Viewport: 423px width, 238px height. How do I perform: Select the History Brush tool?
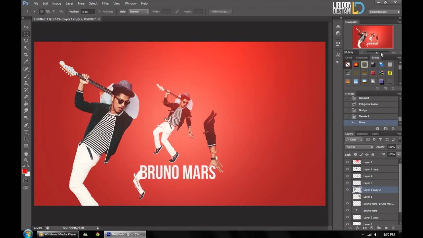tap(26, 90)
